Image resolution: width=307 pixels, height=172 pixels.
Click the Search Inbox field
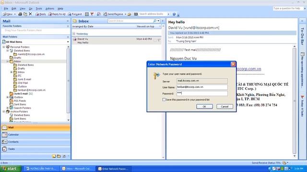(x=130, y=21)
